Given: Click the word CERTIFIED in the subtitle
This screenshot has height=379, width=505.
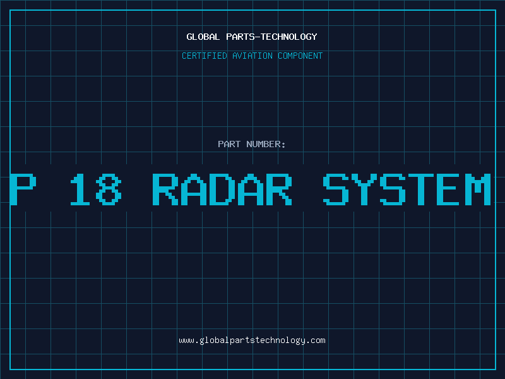Looking at the screenshot, I should (205, 56).
